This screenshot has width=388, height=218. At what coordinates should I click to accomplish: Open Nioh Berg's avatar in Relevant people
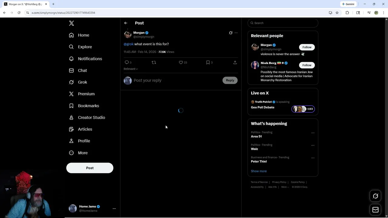point(255,65)
